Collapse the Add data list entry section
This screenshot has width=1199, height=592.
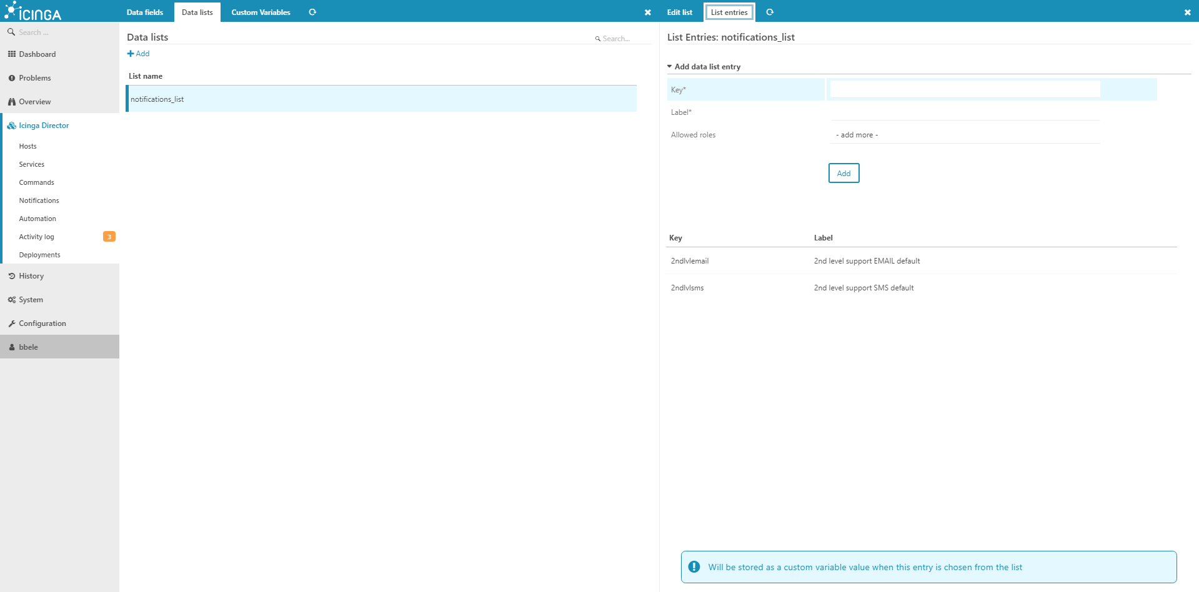[670, 66]
